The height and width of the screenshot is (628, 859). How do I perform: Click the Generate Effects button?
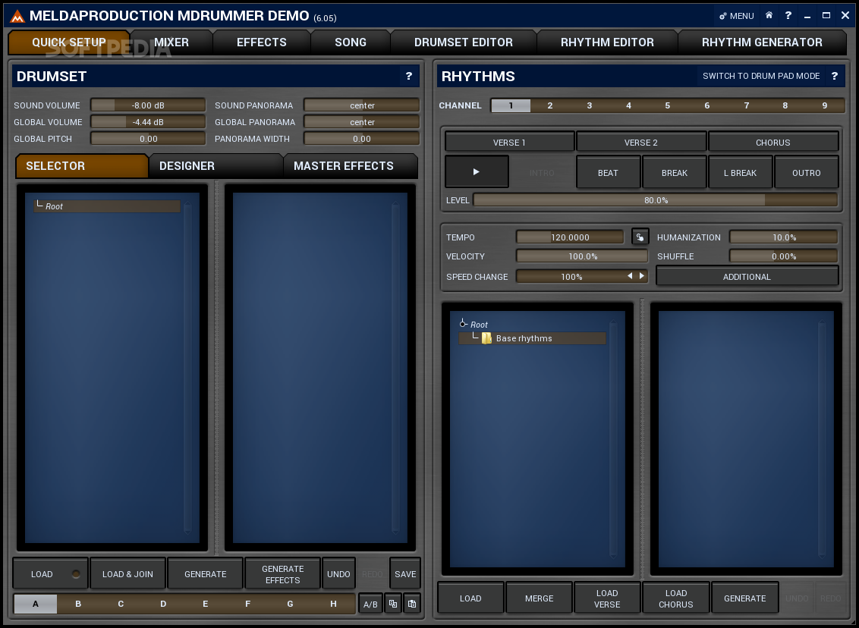tap(283, 574)
